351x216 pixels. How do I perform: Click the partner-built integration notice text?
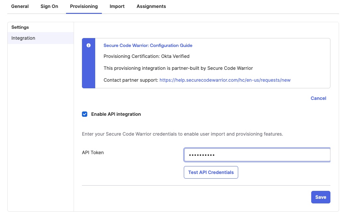point(178,68)
